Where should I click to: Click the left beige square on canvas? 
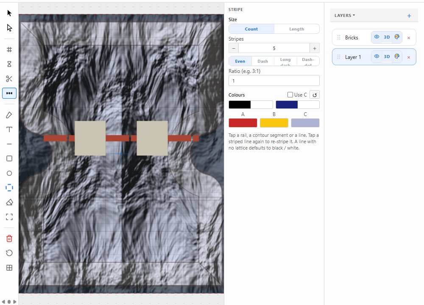(90, 138)
